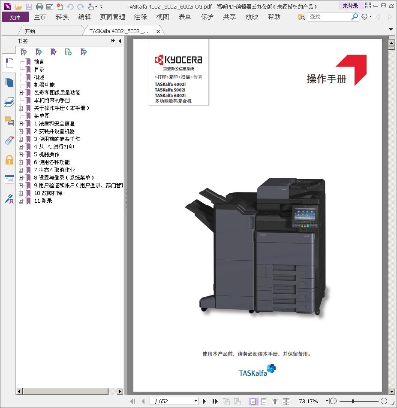Screen dimensions: 397x408
Task: Open the Layers panel in sidebar
Action: click(x=9, y=102)
